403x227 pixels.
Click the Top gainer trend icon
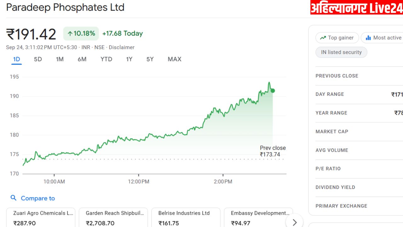pyautogui.click(x=323, y=38)
